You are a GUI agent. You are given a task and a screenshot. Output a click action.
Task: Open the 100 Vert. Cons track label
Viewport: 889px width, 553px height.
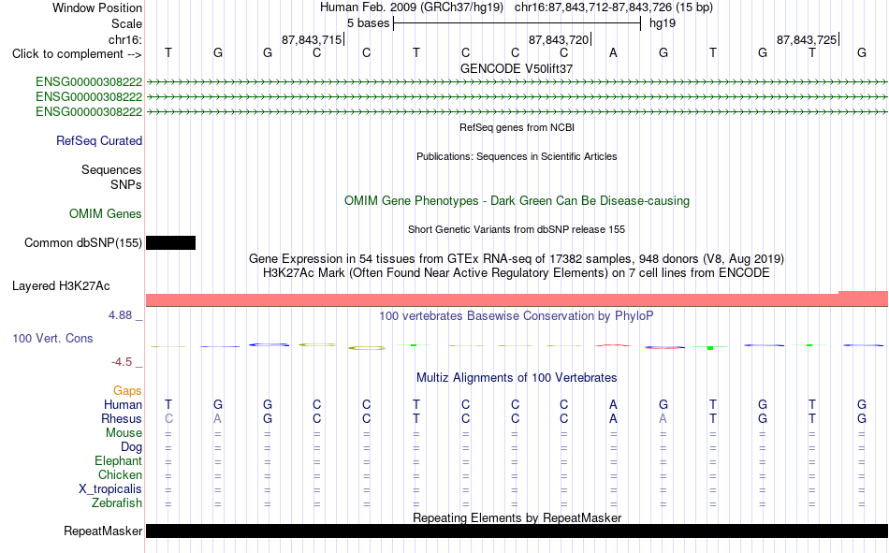[x=52, y=339]
